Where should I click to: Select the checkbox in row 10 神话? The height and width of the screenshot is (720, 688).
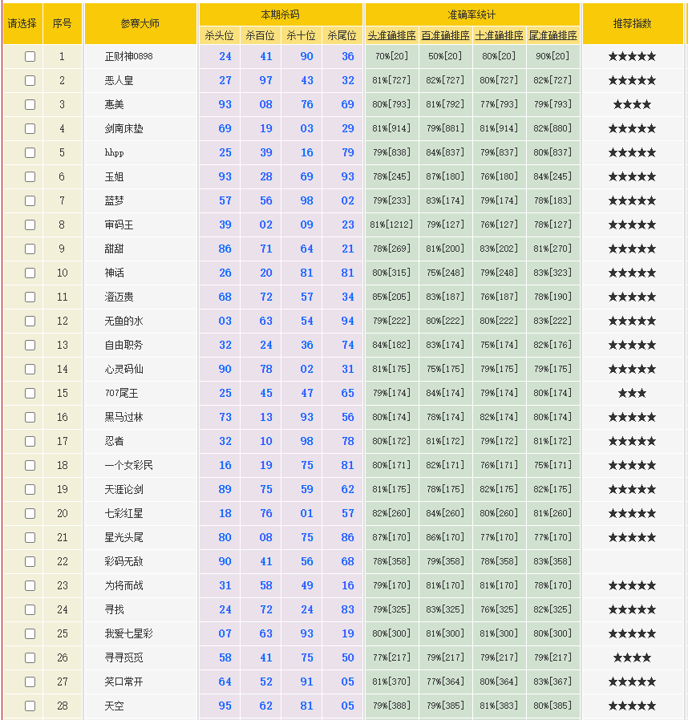tap(30, 273)
